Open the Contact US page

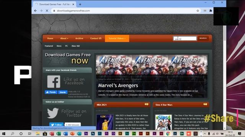tap(96, 38)
